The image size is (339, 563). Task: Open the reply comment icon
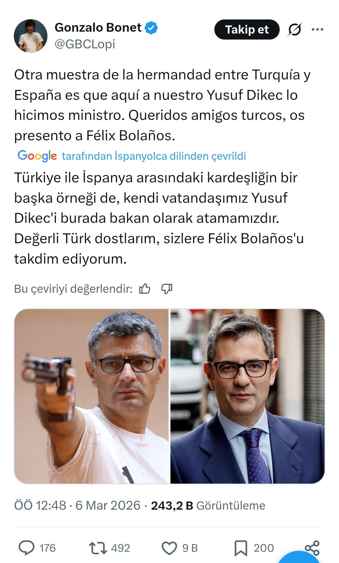coord(27,548)
